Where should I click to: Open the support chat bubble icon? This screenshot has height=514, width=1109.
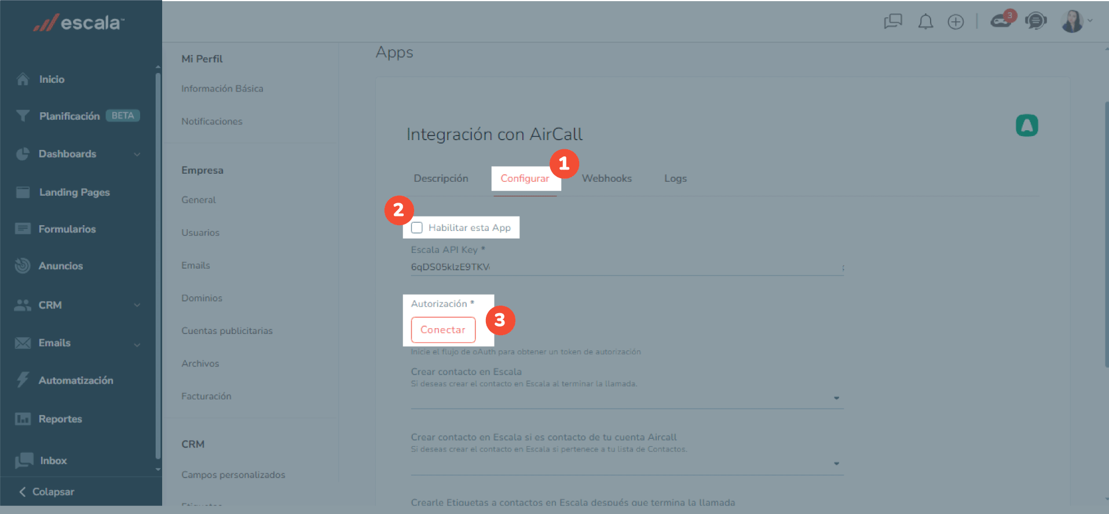[x=1035, y=21]
